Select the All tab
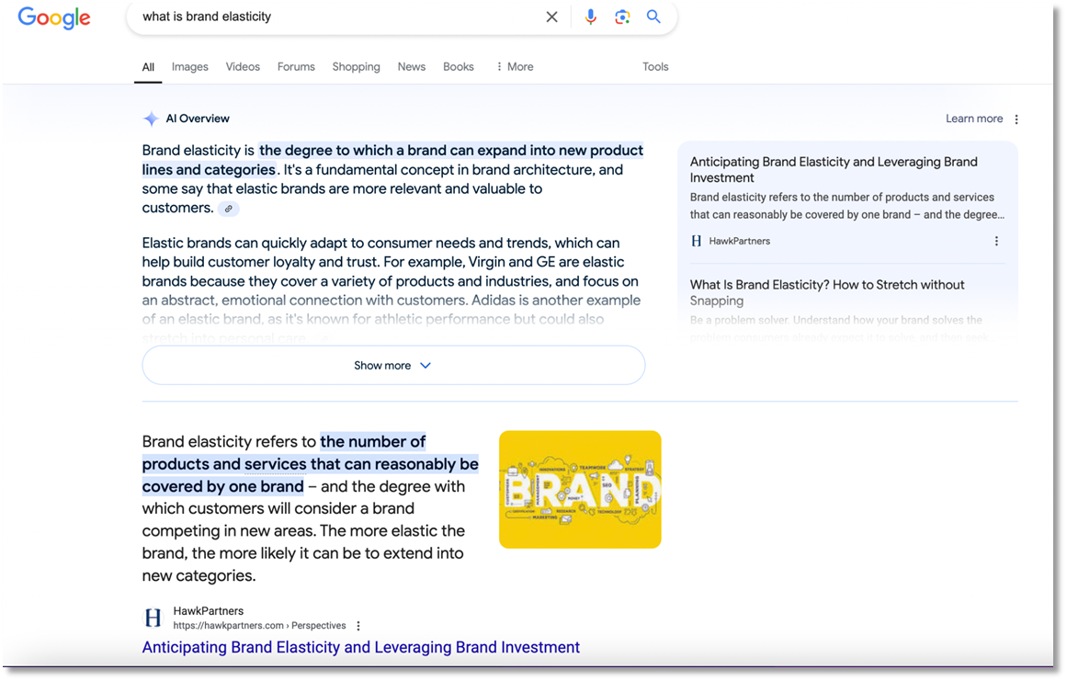1067x681 pixels. [x=148, y=67]
